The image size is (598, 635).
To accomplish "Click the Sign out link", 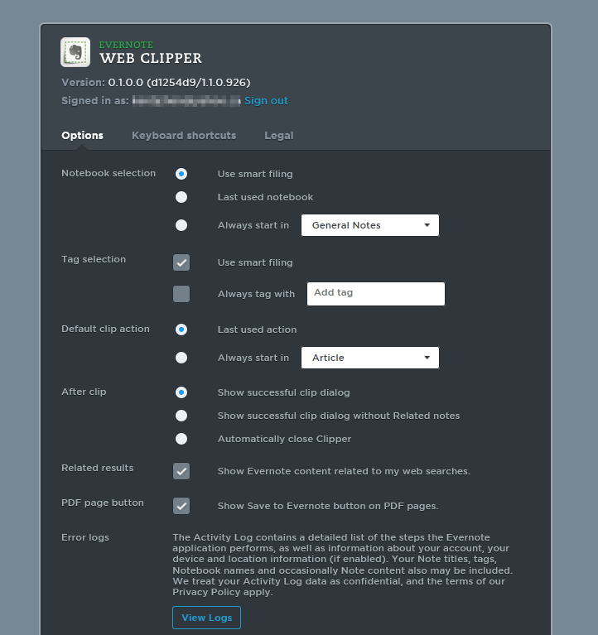I will [x=266, y=100].
